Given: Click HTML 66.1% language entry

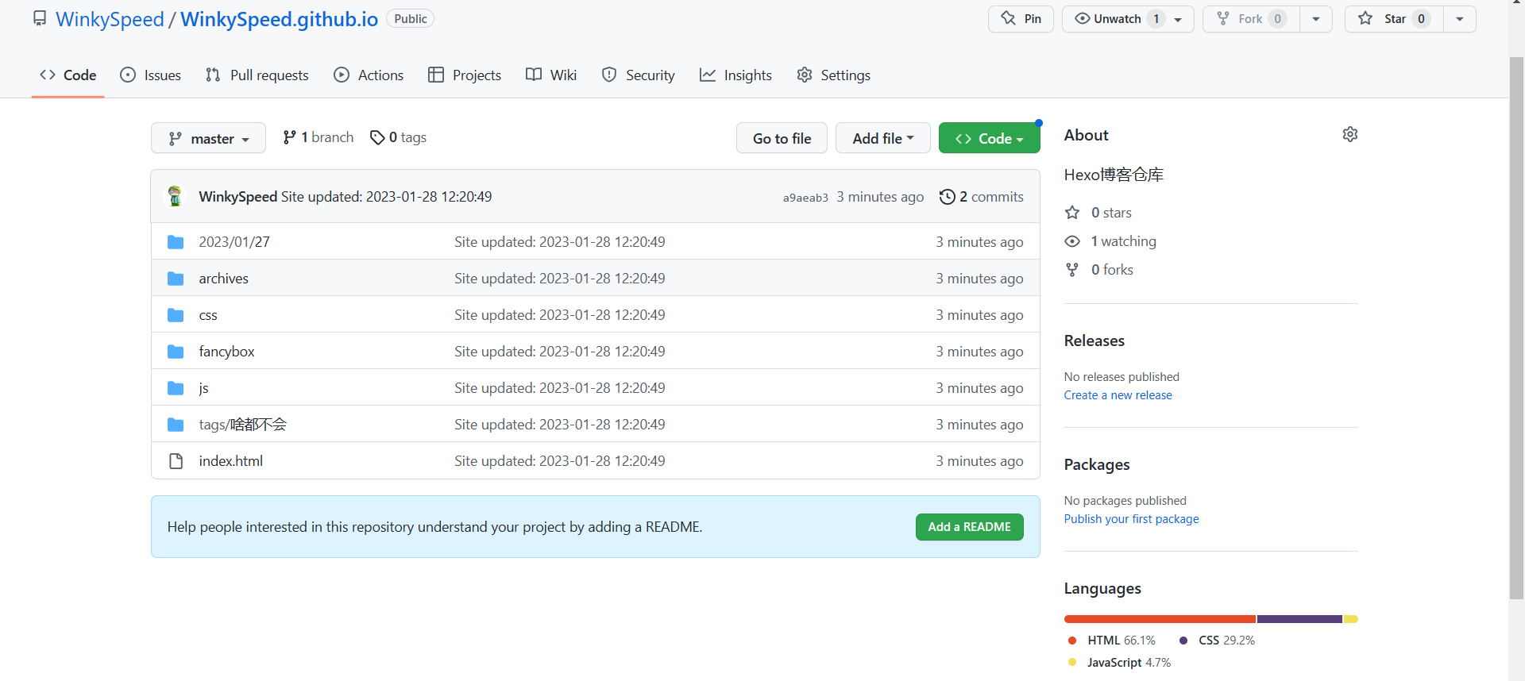Looking at the screenshot, I should (x=1112, y=641).
